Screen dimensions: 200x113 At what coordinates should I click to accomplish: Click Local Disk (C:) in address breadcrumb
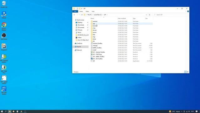tap(98, 15)
